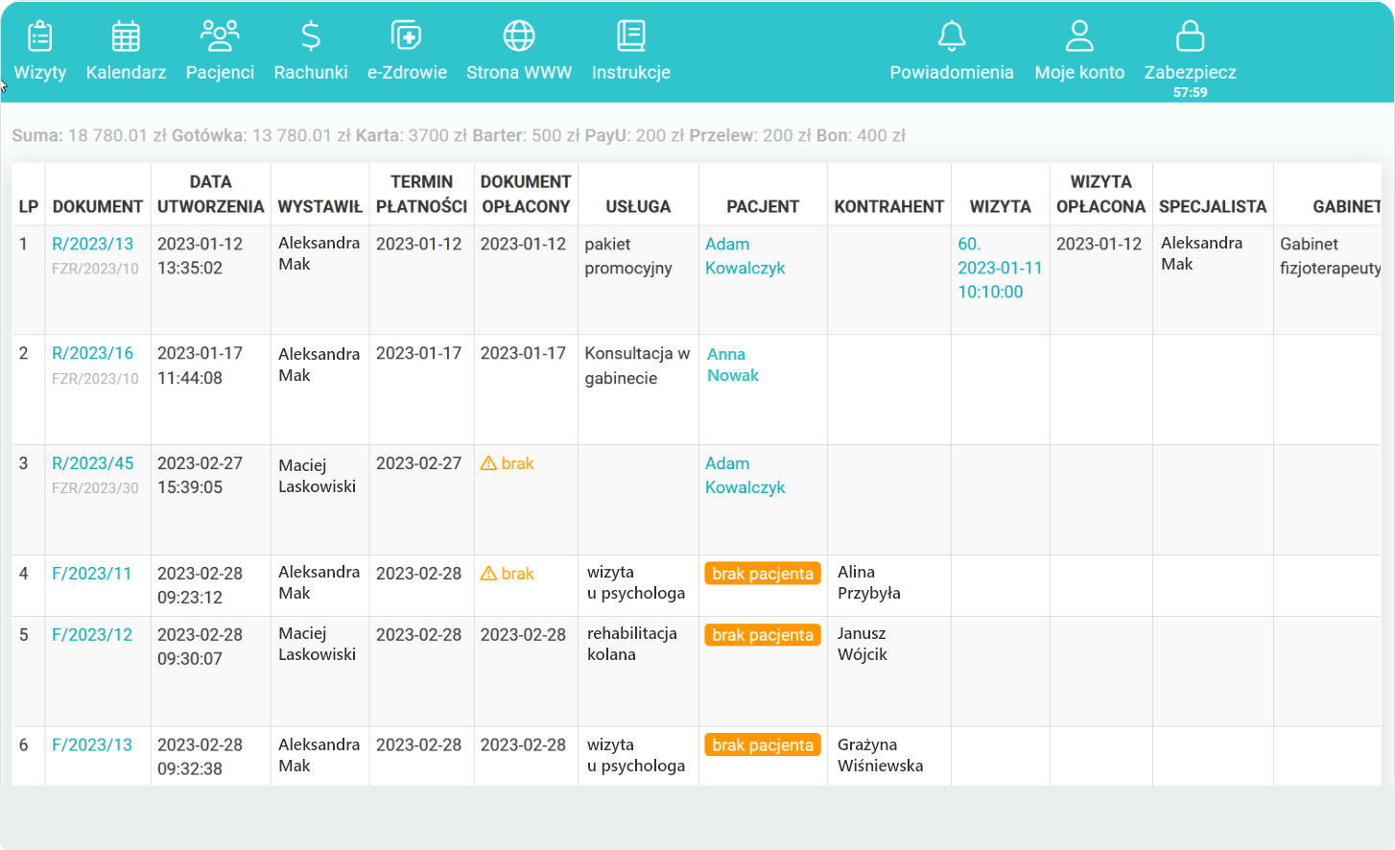Click service cell Konsultacja w gabinecie

tap(637, 366)
